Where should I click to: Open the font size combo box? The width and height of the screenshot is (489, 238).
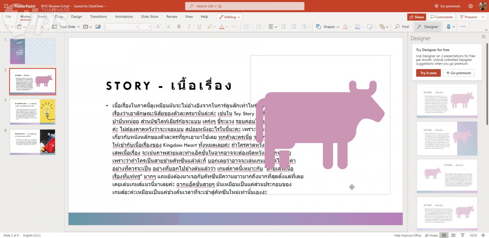point(145,27)
